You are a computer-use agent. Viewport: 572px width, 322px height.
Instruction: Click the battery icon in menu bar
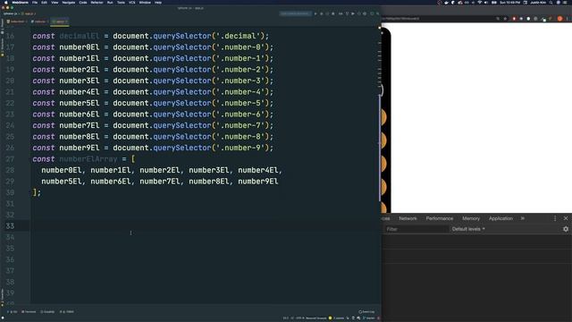(494, 2)
